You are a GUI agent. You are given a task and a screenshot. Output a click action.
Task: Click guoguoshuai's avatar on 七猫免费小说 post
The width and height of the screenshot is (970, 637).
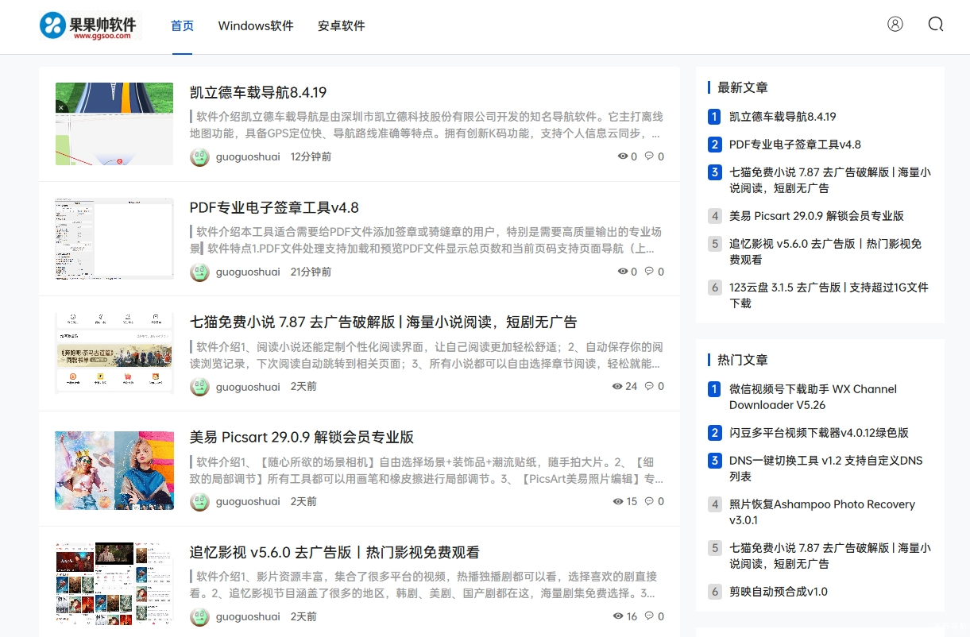click(x=199, y=387)
